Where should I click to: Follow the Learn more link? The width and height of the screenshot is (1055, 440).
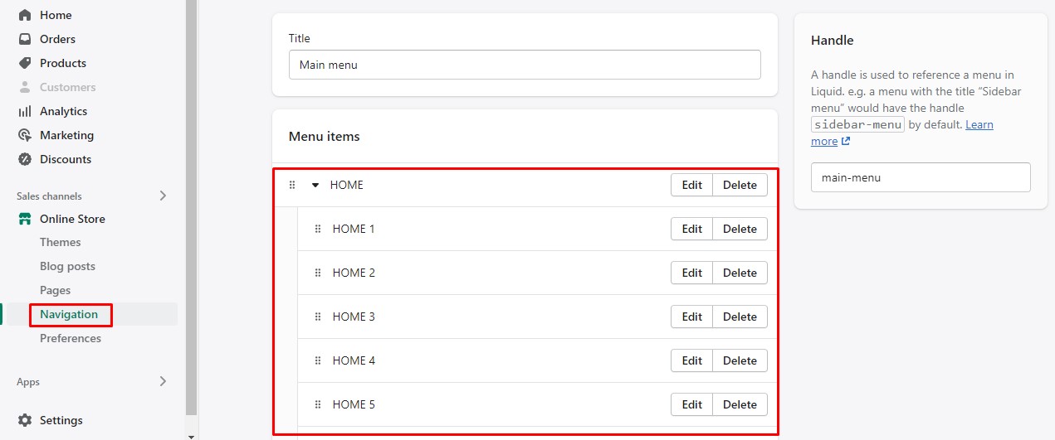pyautogui.click(x=979, y=125)
